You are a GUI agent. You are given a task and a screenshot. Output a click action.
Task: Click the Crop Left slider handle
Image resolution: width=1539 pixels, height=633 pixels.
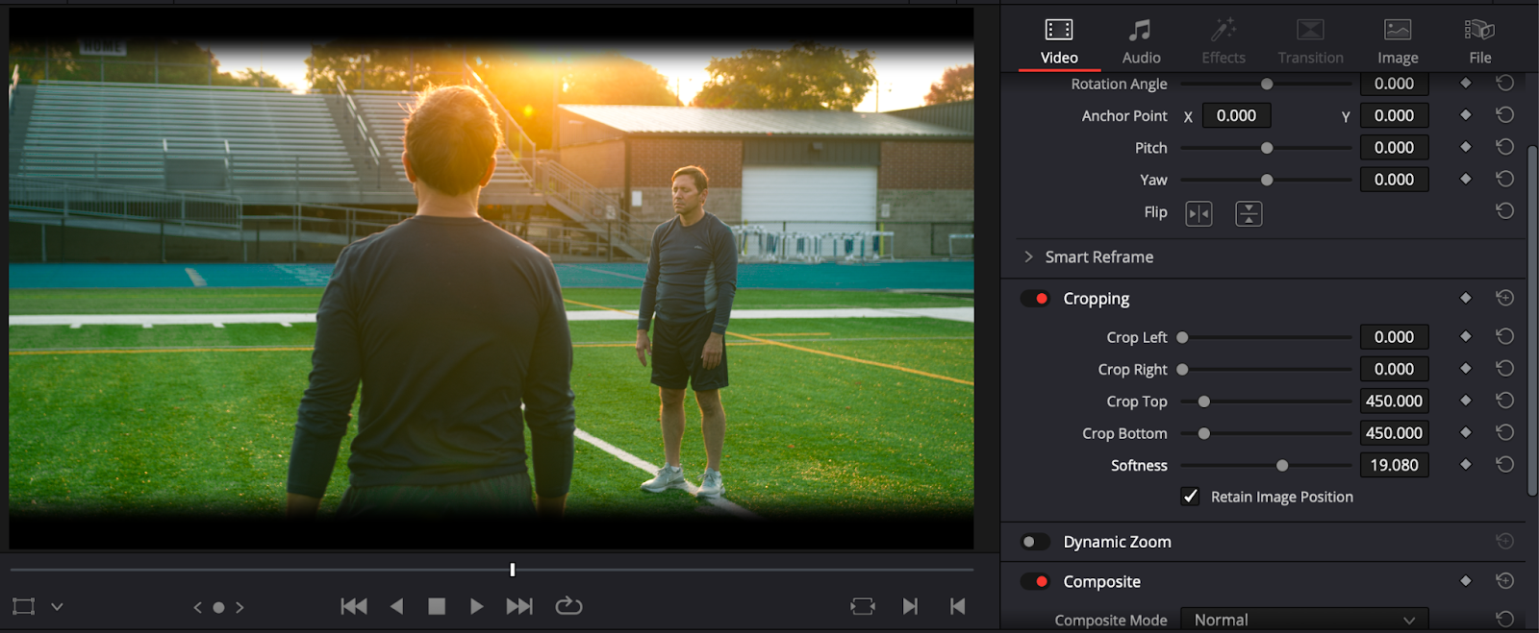coord(1182,337)
